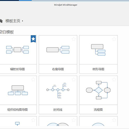Unfavorite the 辐射状导图 template blue star
This screenshot has width=129, height=129.
(33, 39)
